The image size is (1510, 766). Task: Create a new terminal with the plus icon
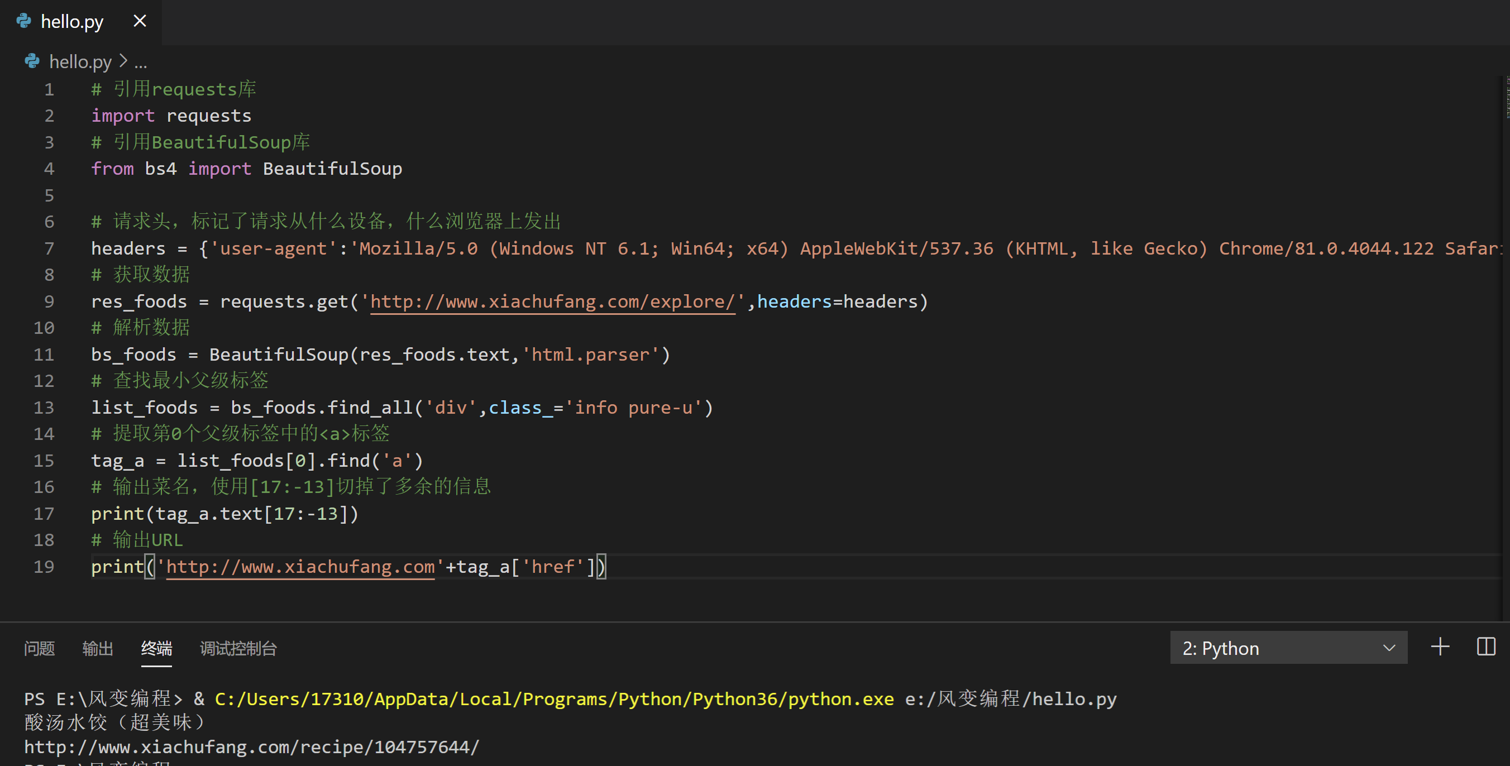coord(1440,647)
